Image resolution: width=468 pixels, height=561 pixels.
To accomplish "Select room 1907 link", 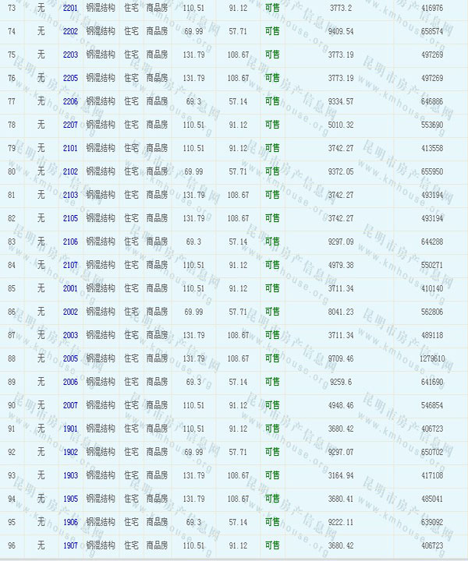I will 70,545.
